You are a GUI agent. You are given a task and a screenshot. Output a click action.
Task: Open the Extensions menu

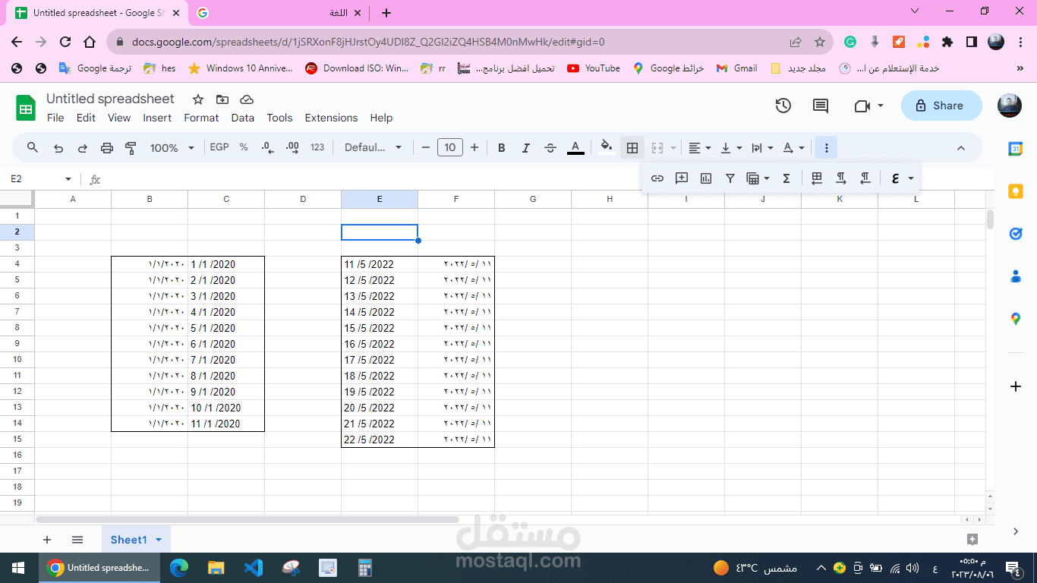[x=331, y=118]
